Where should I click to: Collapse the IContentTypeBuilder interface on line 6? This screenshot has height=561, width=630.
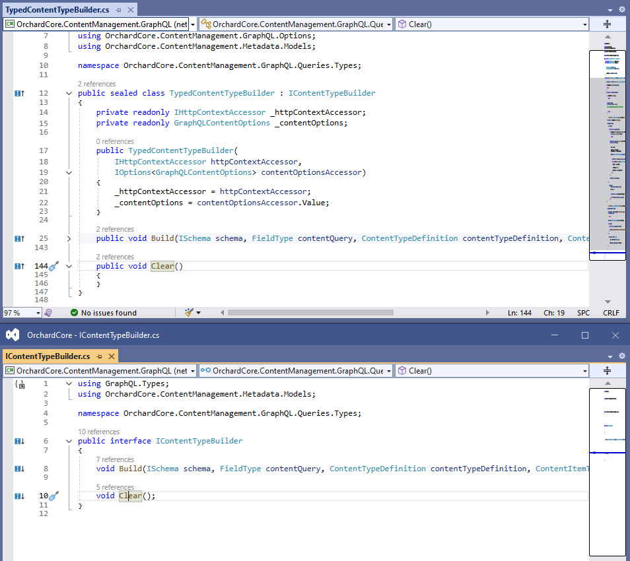click(69, 442)
